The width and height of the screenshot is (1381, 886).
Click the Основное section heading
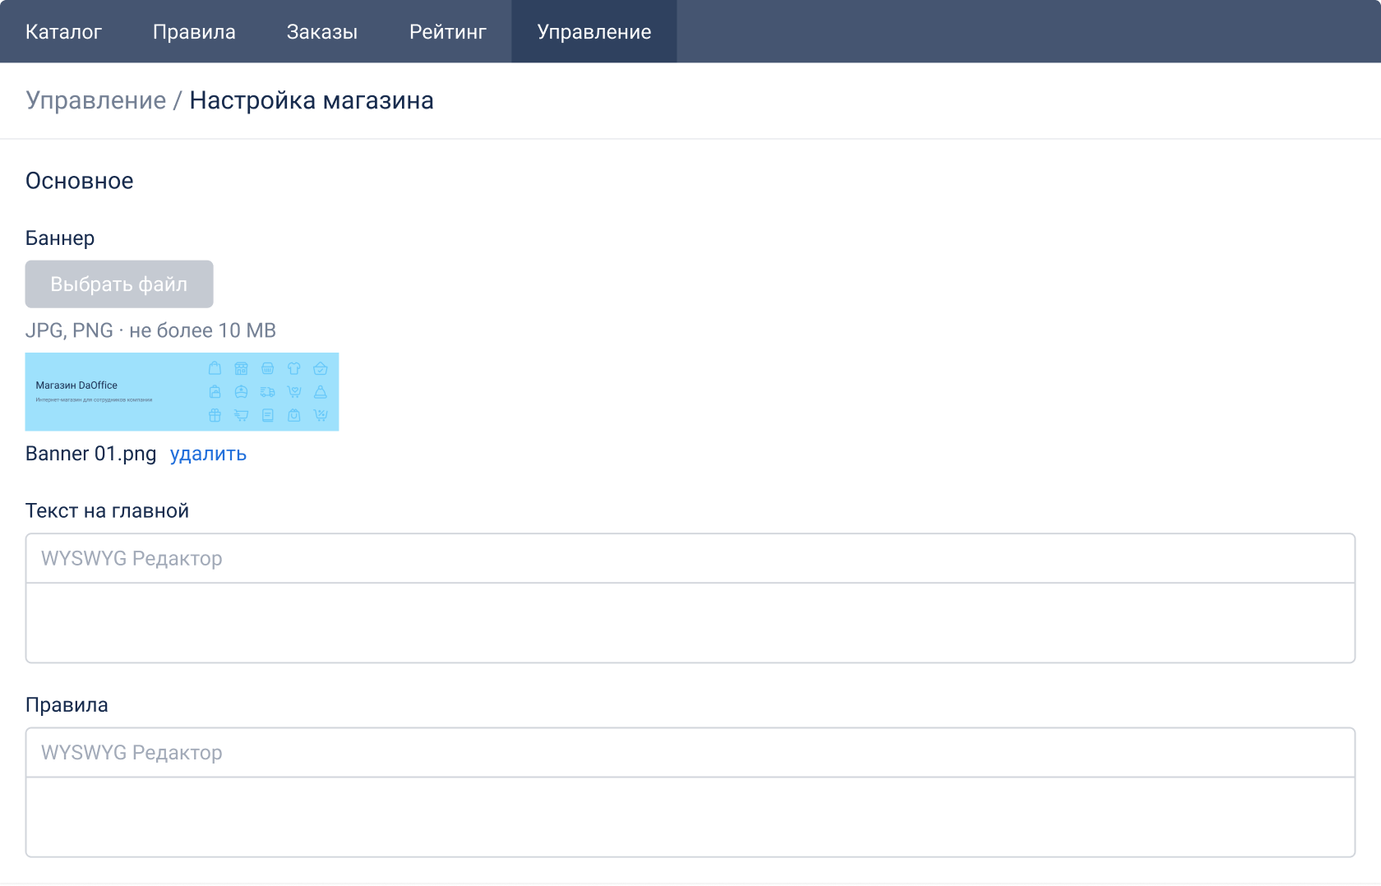(80, 181)
